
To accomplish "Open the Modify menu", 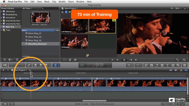I will click(62, 2).
